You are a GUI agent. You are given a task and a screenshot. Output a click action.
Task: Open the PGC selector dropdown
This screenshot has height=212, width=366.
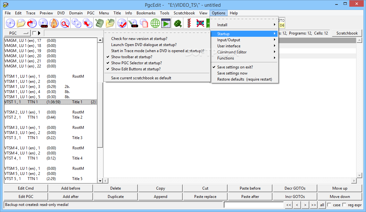tap(17, 33)
